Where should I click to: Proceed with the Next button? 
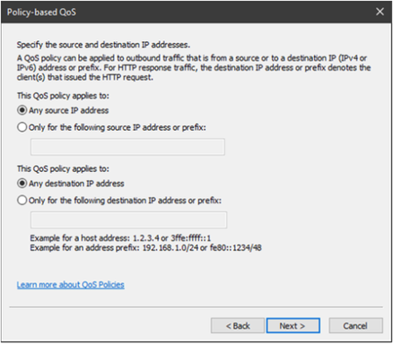click(x=293, y=325)
